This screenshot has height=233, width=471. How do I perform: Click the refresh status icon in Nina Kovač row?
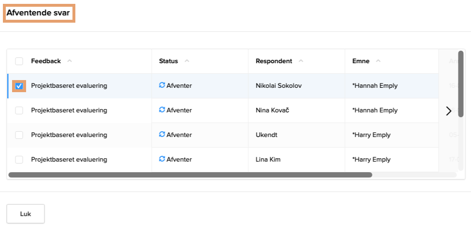pyautogui.click(x=162, y=110)
